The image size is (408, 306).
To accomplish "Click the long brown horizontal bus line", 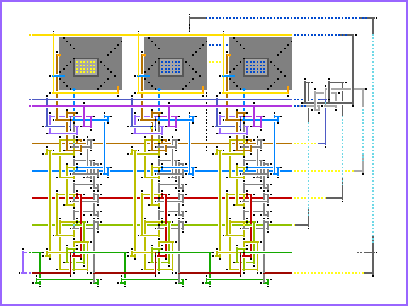I will 162,144.
